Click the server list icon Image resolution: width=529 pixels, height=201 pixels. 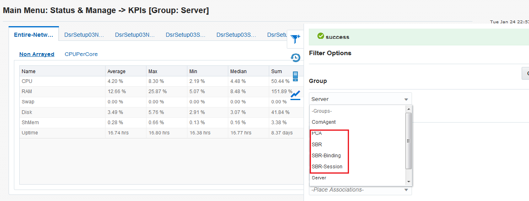click(295, 76)
